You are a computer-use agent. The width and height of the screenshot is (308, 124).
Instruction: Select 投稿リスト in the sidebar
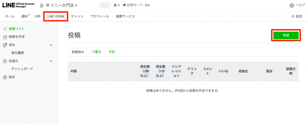tap(17, 29)
